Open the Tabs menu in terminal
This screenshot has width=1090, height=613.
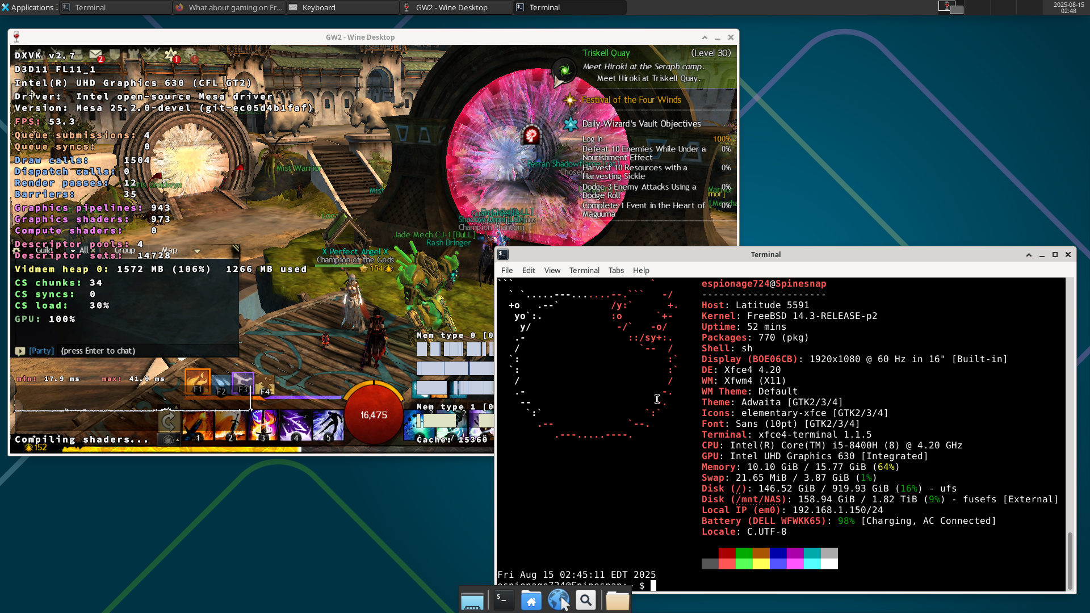coord(615,270)
